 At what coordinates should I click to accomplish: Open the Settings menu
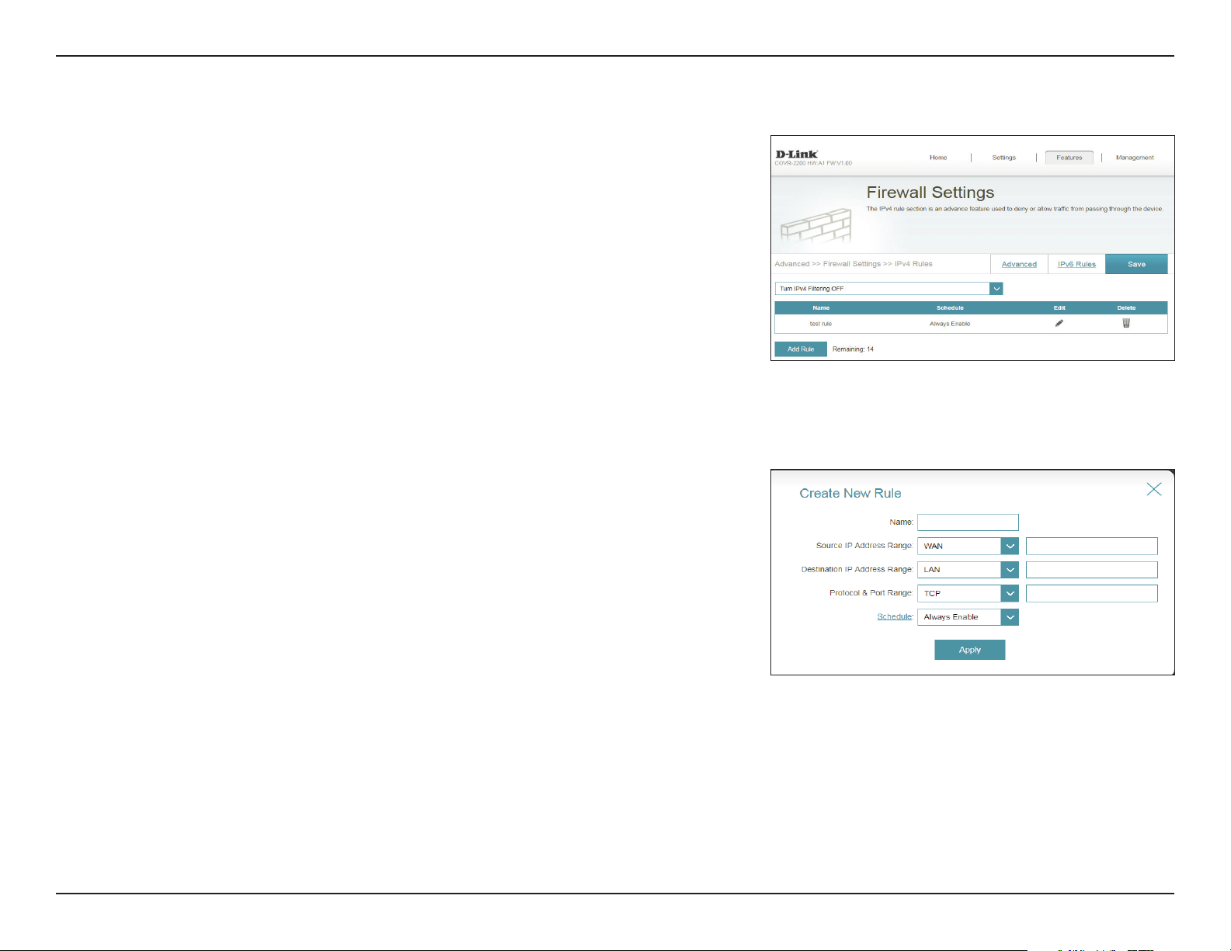click(1003, 158)
